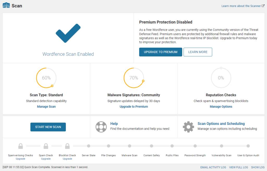Open the Help documentation link
The width and height of the screenshot is (267, 171).
[114, 124]
